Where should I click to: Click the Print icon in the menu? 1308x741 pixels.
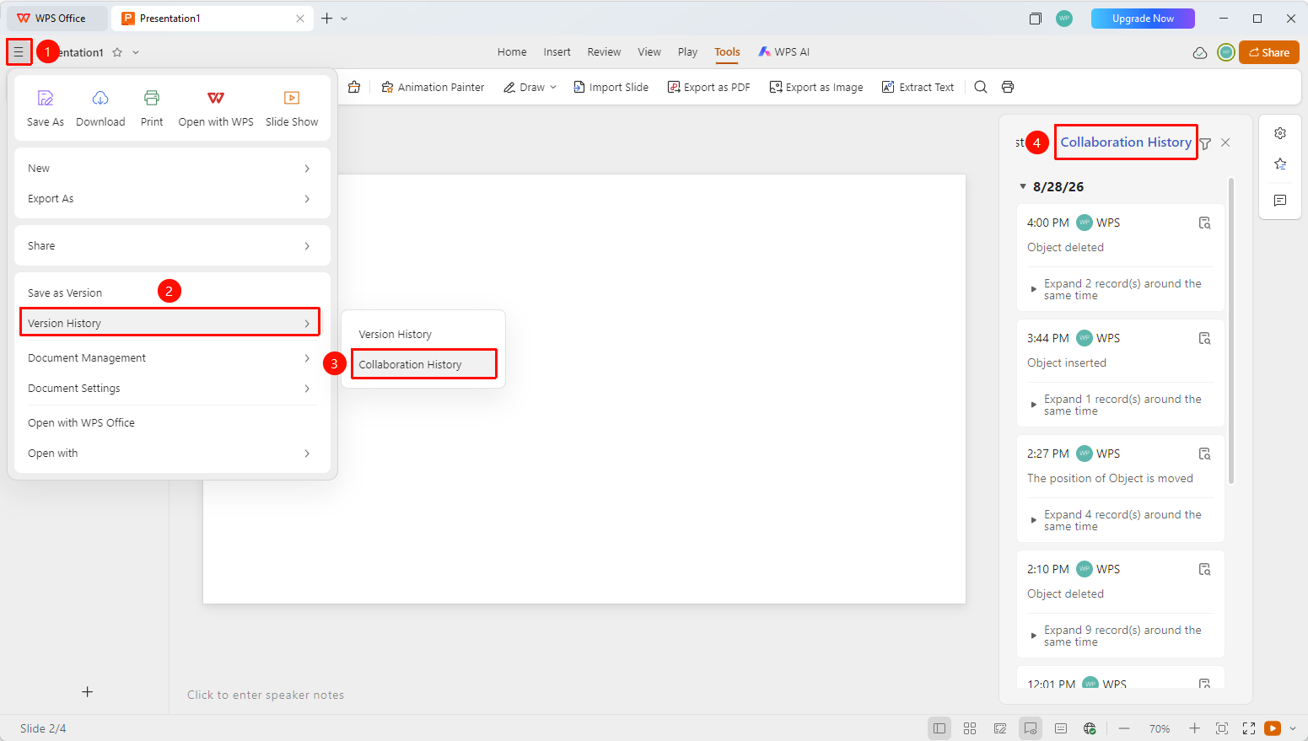152,99
